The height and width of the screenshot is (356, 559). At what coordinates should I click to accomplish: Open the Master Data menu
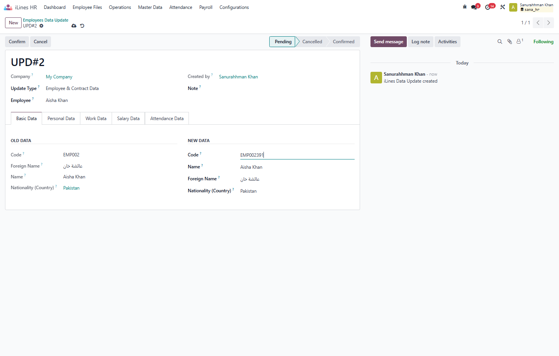pos(150,7)
